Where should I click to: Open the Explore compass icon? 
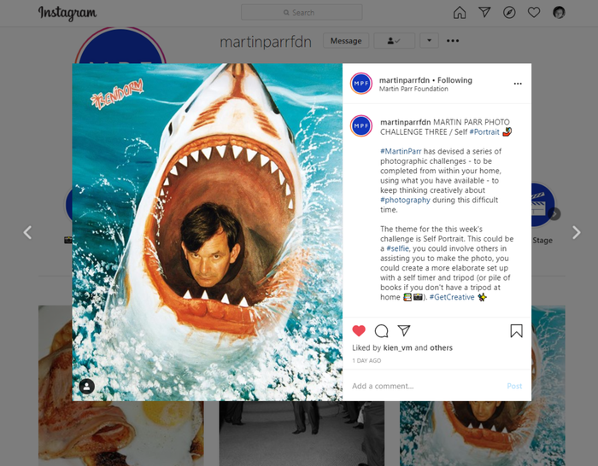(x=509, y=13)
